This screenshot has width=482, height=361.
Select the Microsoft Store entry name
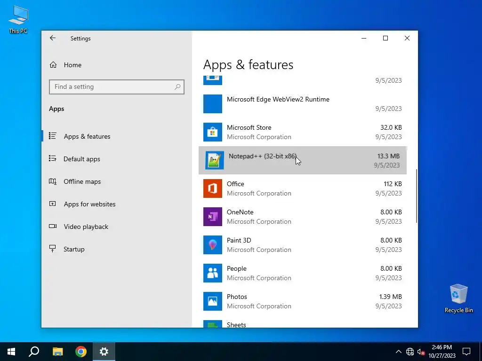coord(249,127)
